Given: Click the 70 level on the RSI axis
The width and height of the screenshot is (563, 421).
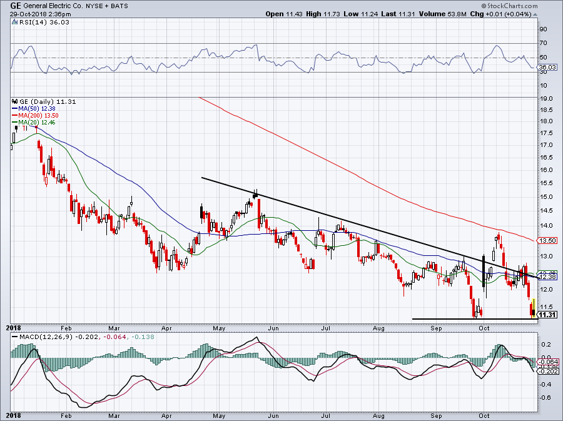Looking at the screenshot, I should click(543, 43).
